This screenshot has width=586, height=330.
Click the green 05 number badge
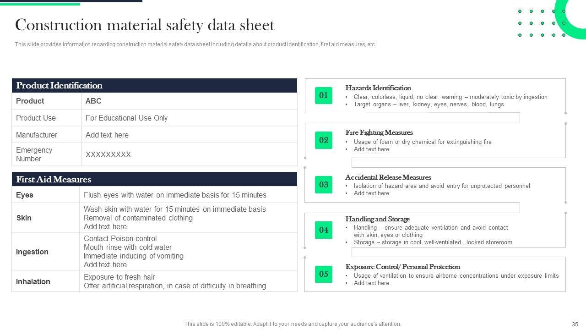coord(323,274)
